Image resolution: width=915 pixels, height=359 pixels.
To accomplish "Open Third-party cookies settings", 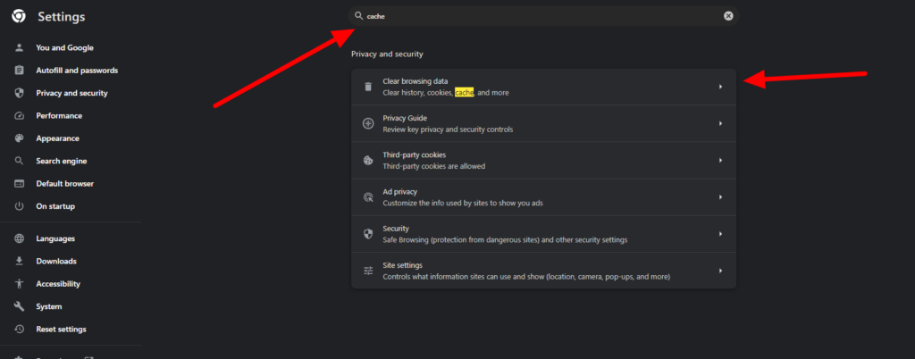I will 544,160.
